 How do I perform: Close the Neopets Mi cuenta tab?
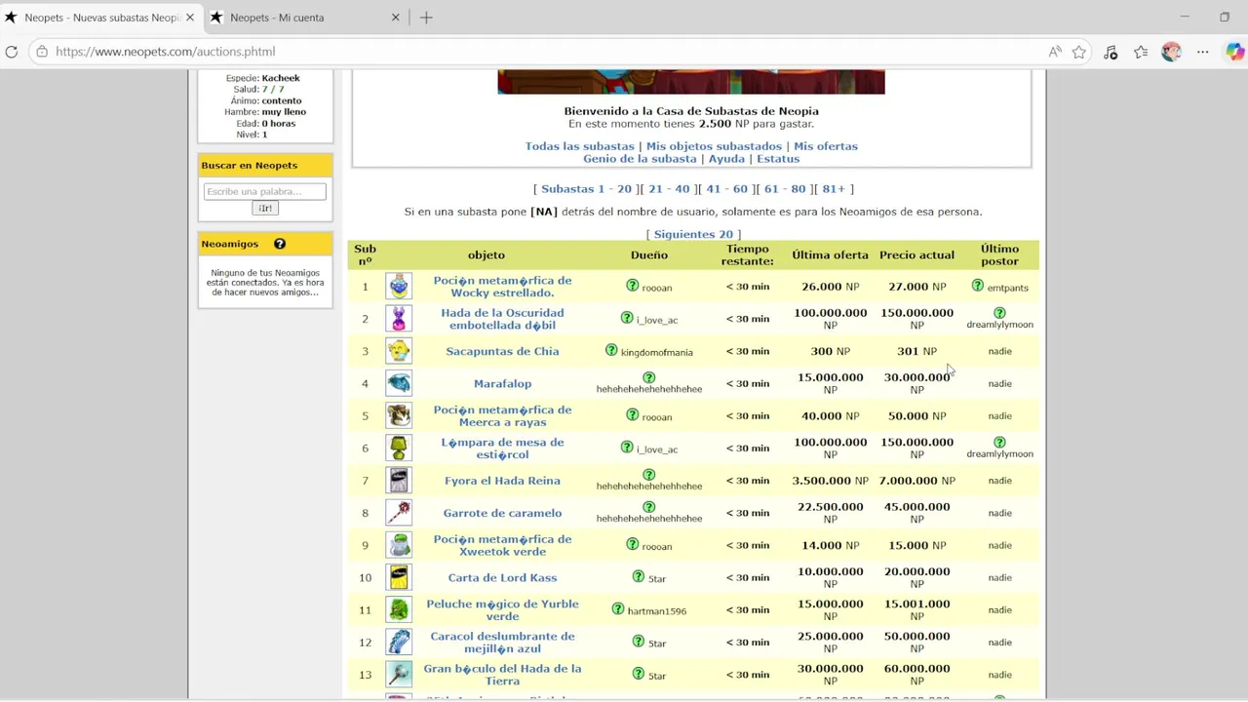(396, 18)
